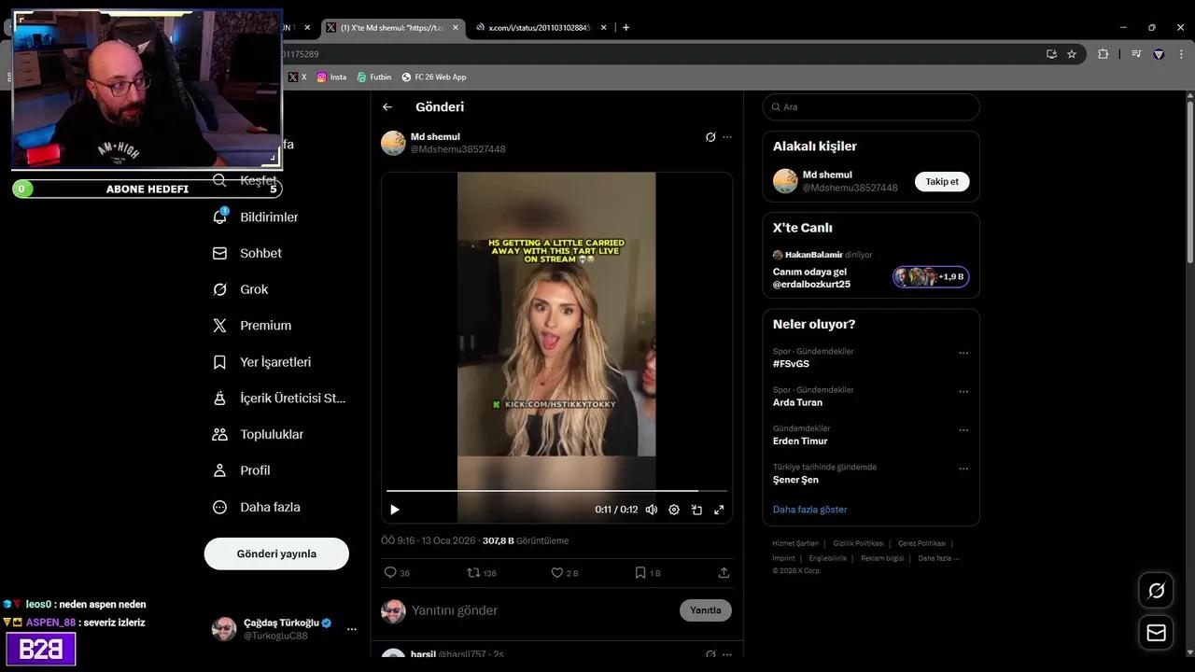This screenshot has width=1195, height=672.
Task: Mute the video volume speaker icon
Action: (x=652, y=510)
